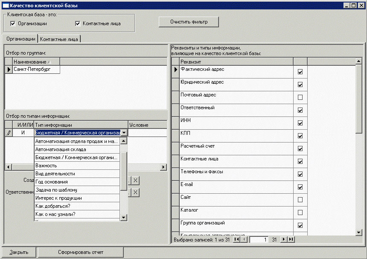
Task: Click the dropdown list scrollbar thumb
Action: click(124, 171)
